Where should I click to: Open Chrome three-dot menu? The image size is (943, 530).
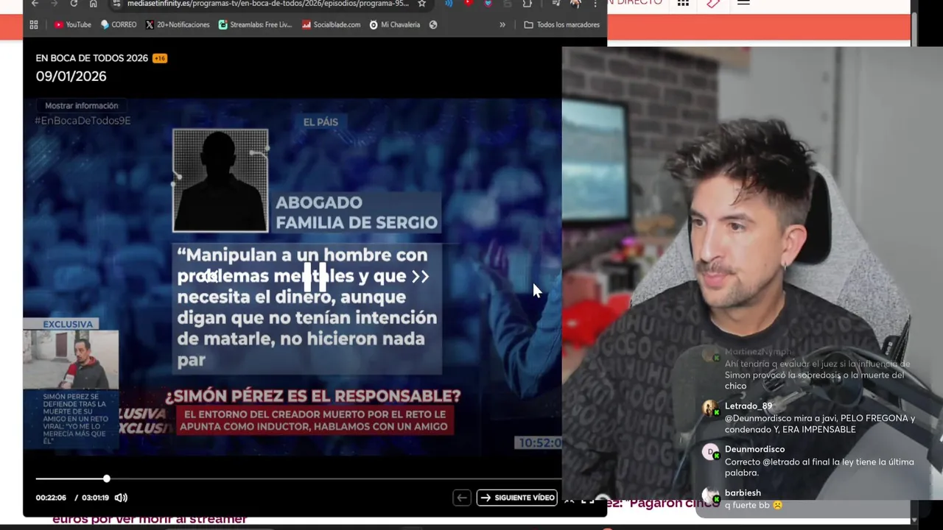595,4
